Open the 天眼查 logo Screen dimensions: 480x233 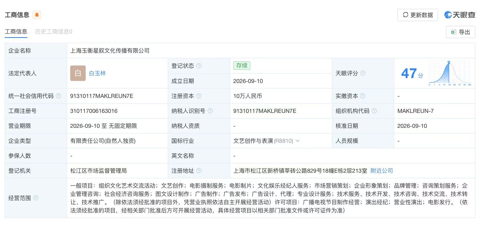(x=460, y=15)
